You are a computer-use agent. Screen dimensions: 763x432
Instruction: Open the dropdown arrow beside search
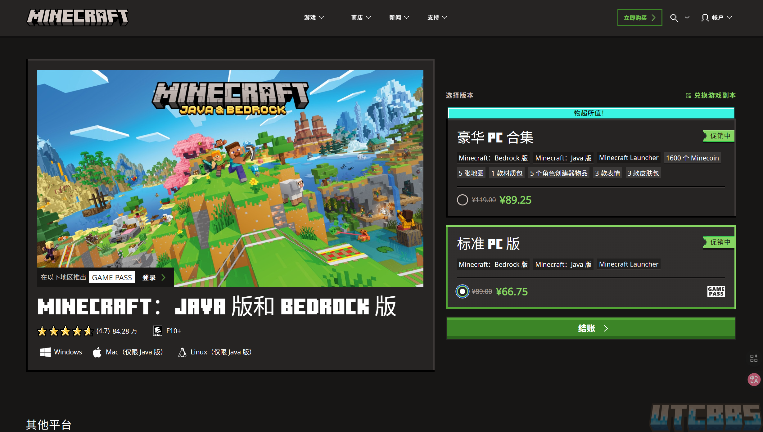tap(687, 18)
